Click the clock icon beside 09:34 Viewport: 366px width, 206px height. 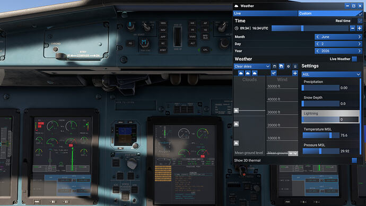tap(237, 28)
